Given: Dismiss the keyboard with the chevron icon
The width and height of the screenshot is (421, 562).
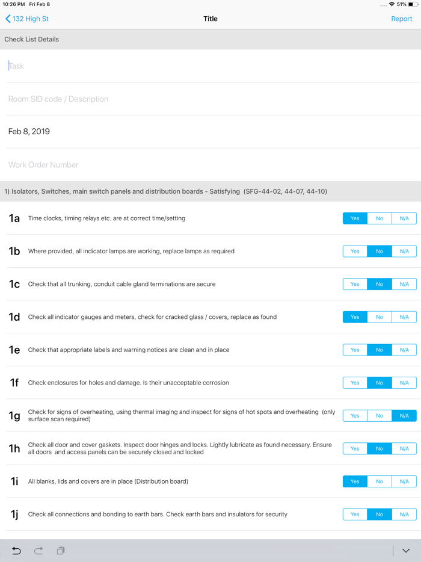Looking at the screenshot, I should pyautogui.click(x=405, y=550).
